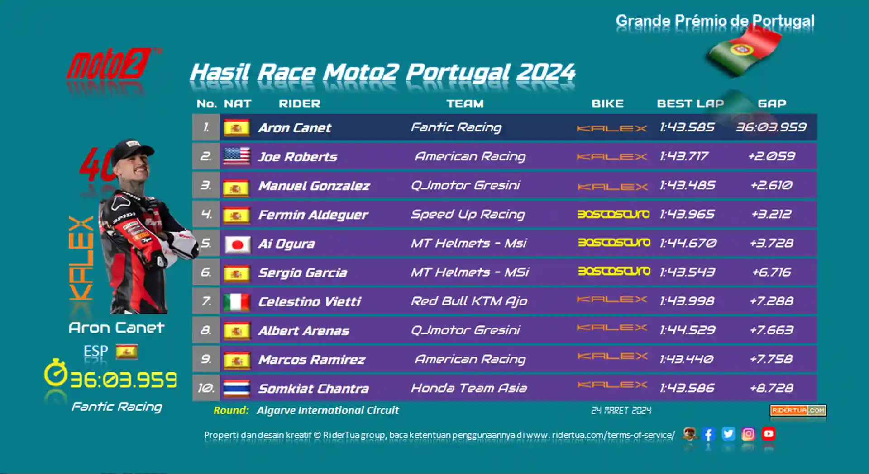The image size is (869, 474).
Task: Click the Japan flag beside Ai Ogura
Action: pos(237,244)
